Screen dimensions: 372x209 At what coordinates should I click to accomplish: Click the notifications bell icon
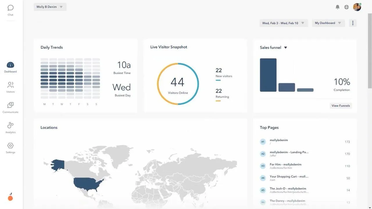[337, 7]
